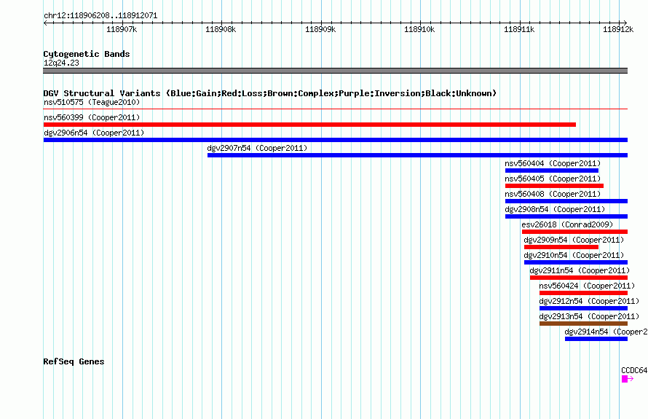Click the dgv2913n54 brown complex bar
Image resolution: width=648 pixels, height=419 pixels.
(583, 324)
